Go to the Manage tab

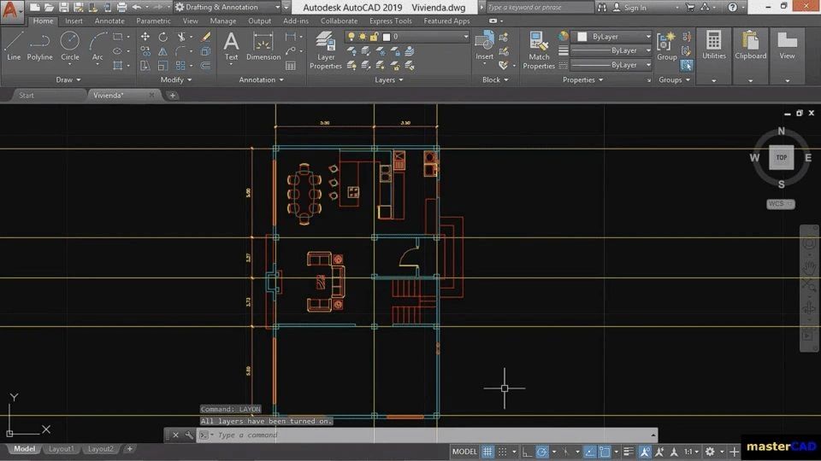(222, 20)
